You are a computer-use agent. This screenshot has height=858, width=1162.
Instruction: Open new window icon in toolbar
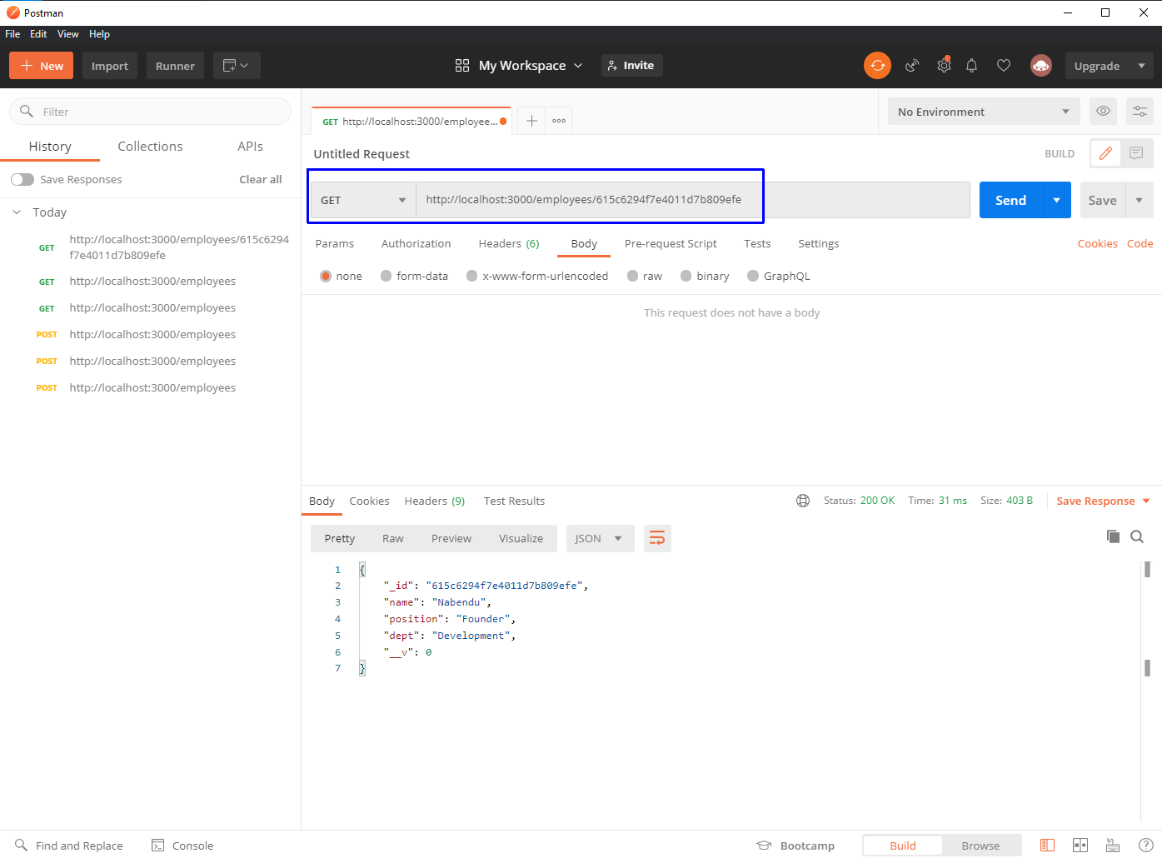pos(237,66)
